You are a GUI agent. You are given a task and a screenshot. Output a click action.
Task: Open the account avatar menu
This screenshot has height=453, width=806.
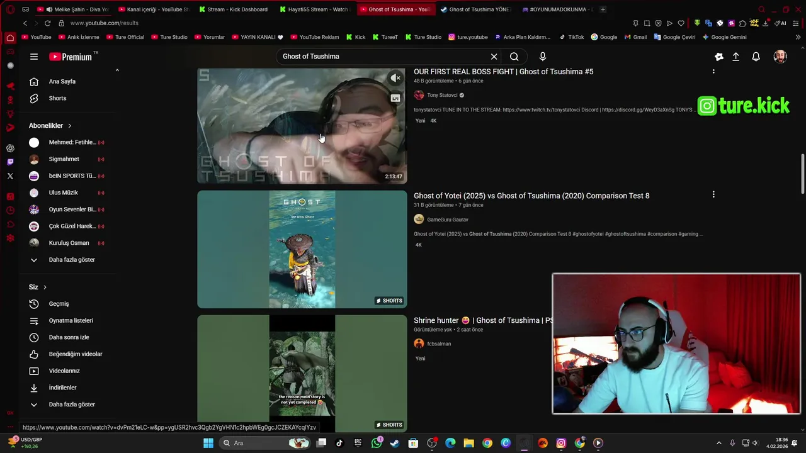[780, 57]
